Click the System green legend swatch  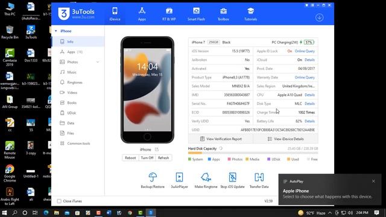[x=189, y=159]
